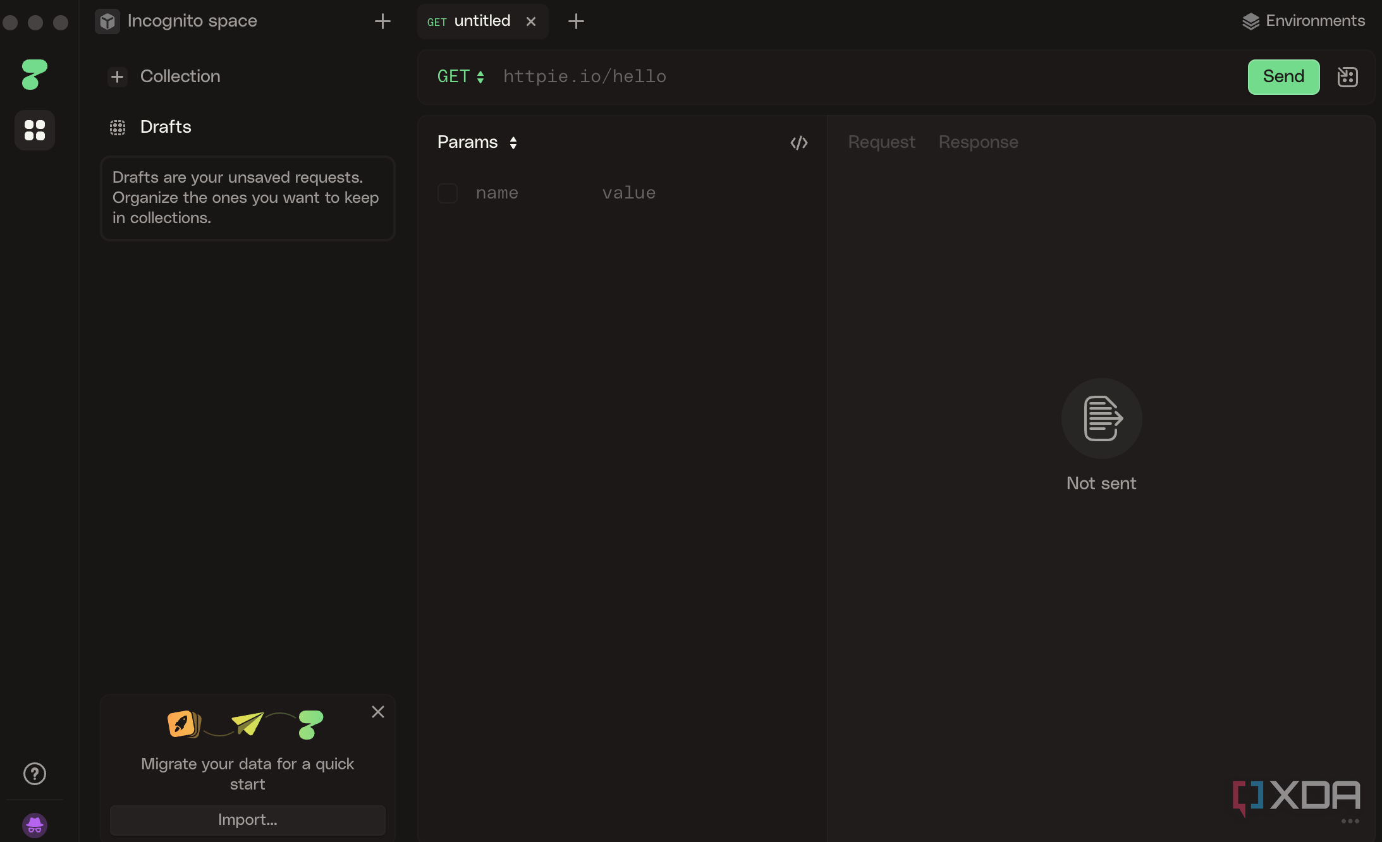
Task: Open the Params type selector arrows
Action: (x=513, y=142)
